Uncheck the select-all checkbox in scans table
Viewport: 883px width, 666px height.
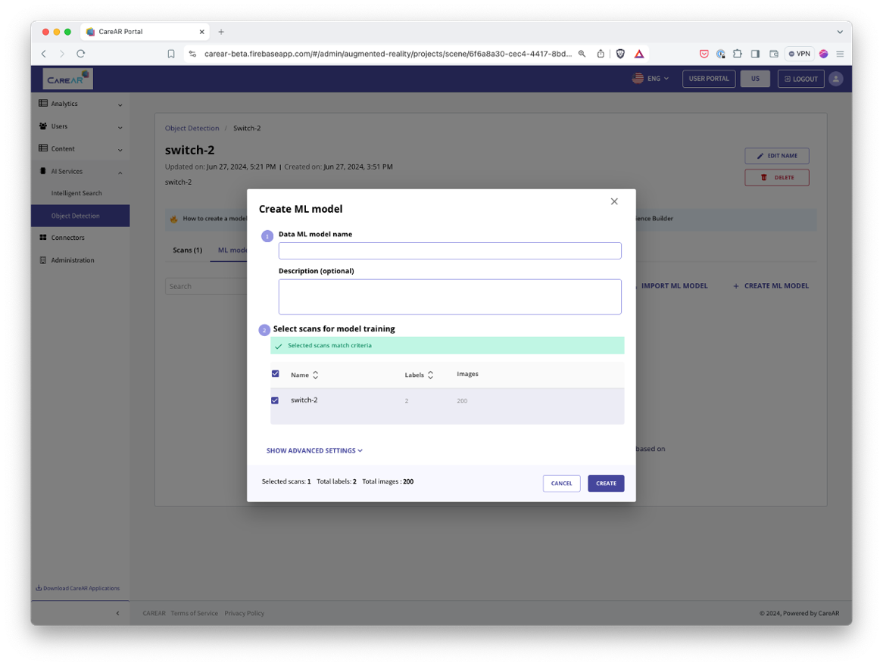click(276, 373)
